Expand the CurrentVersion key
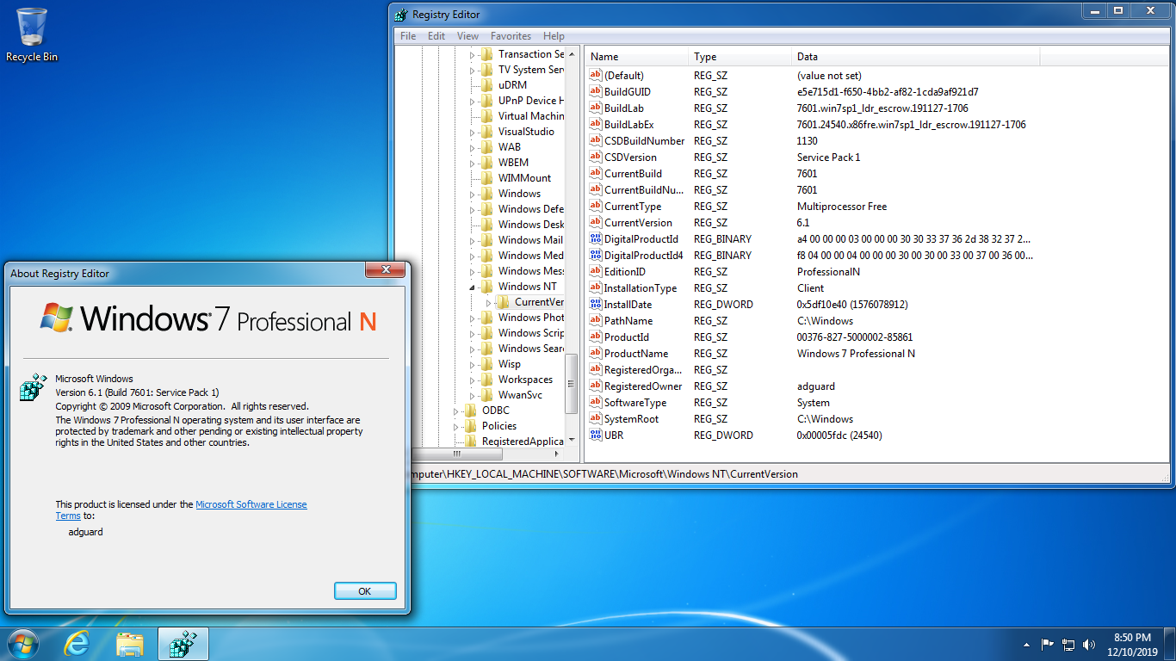1176x661 pixels. coord(489,302)
